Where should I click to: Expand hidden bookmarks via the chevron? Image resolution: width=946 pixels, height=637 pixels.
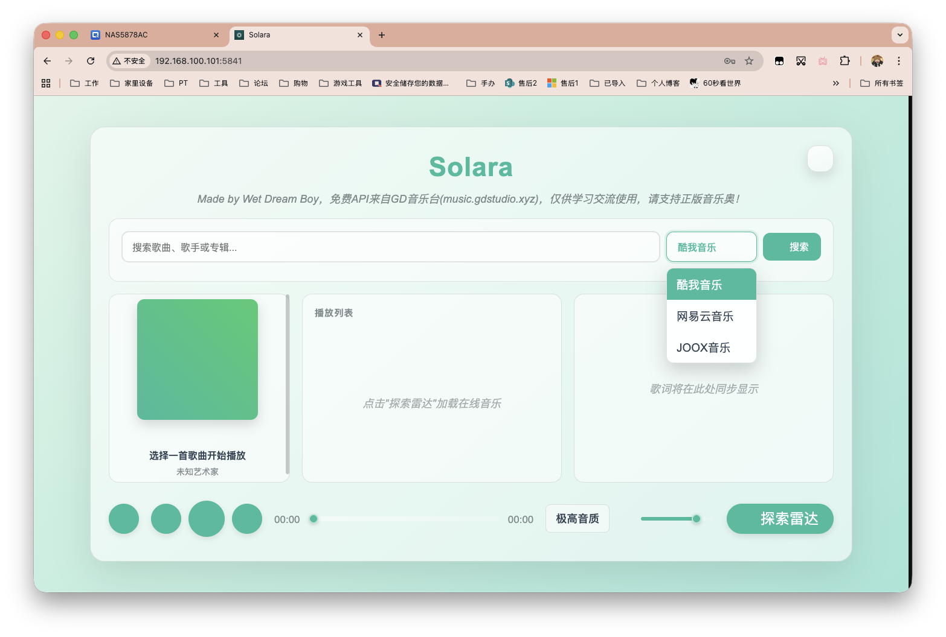(x=835, y=83)
